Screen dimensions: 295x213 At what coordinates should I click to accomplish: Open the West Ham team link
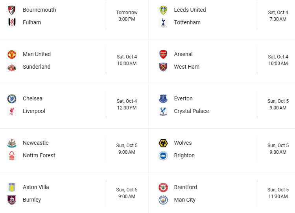(187, 67)
